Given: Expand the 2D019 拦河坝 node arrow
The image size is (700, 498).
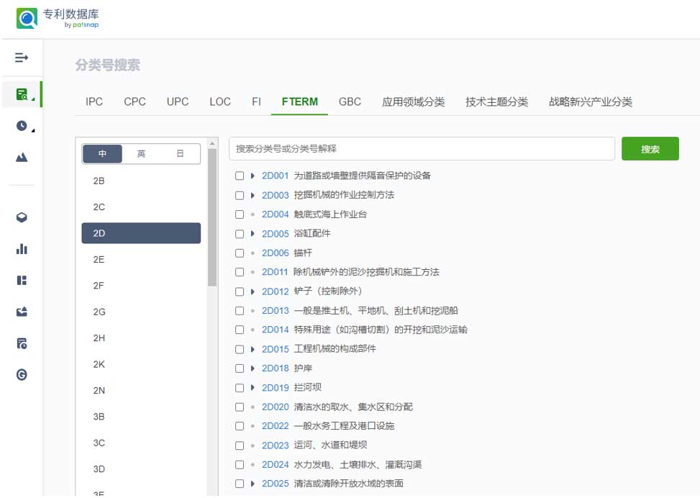Looking at the screenshot, I should point(253,388).
